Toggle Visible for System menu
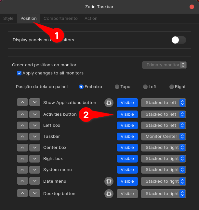Viewport: 199px width, 210px height. click(x=127, y=170)
